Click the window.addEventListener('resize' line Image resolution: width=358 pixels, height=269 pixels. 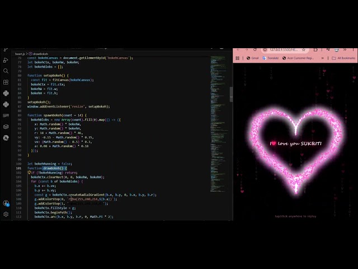(68, 106)
